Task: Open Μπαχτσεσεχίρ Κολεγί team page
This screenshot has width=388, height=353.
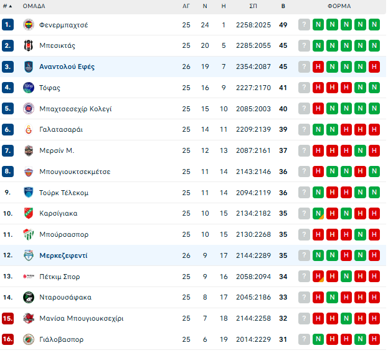Action: [75, 109]
